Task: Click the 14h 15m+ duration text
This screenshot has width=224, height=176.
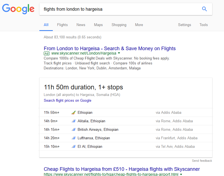Action: (52, 129)
